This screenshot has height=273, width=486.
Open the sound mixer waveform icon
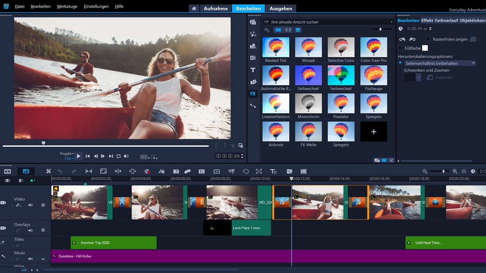[x=162, y=171]
